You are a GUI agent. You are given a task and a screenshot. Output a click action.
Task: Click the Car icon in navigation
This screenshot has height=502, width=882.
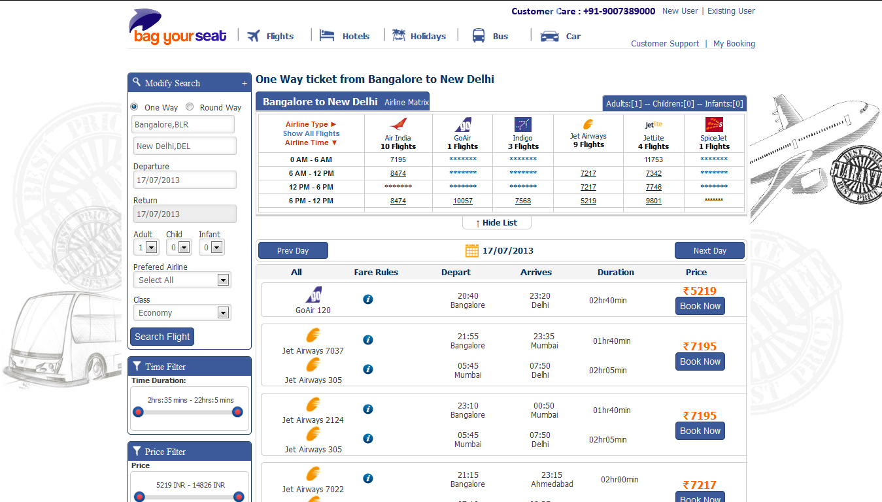tap(549, 36)
